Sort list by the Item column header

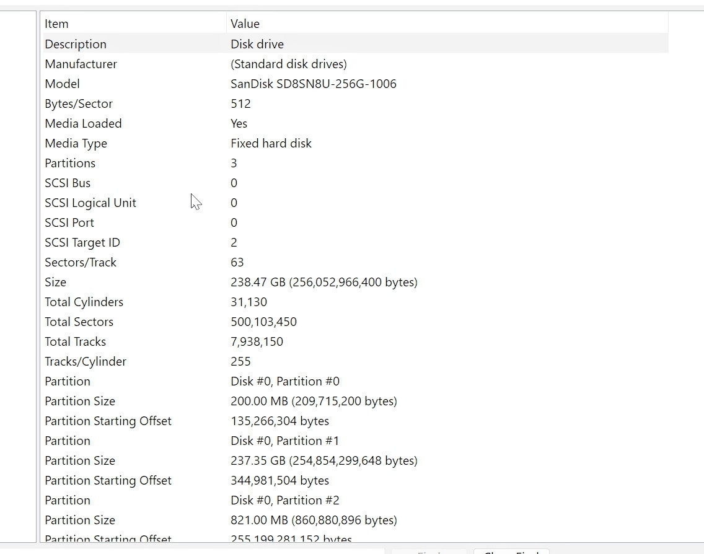click(134, 24)
